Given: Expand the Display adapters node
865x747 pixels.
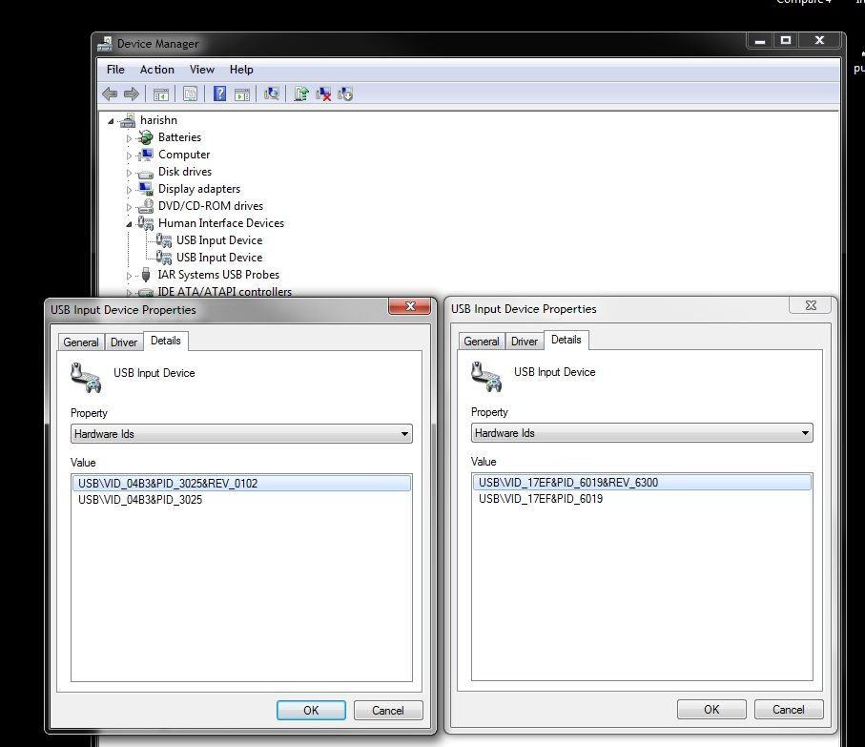Looking at the screenshot, I should (129, 190).
